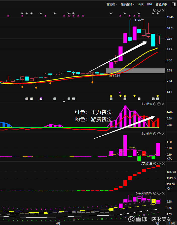Click the 0.19 value in 主力动向 axis

point(169,155)
